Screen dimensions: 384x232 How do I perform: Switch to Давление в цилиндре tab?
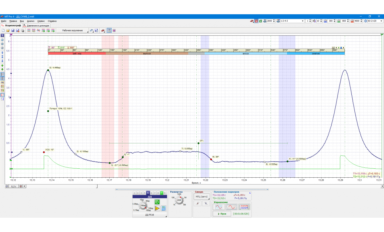pos(37,25)
